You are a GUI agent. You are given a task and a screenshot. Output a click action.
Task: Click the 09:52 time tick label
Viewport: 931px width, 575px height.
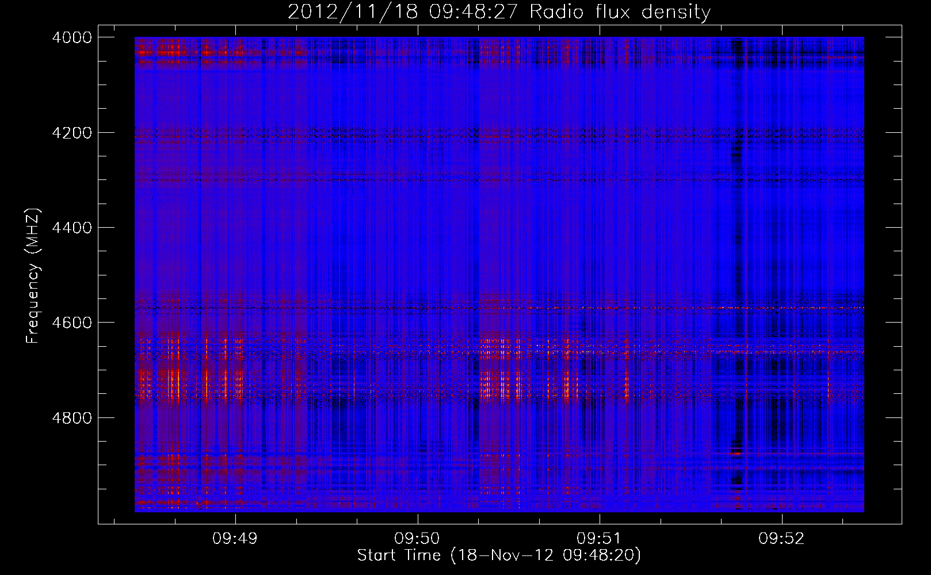[781, 539]
